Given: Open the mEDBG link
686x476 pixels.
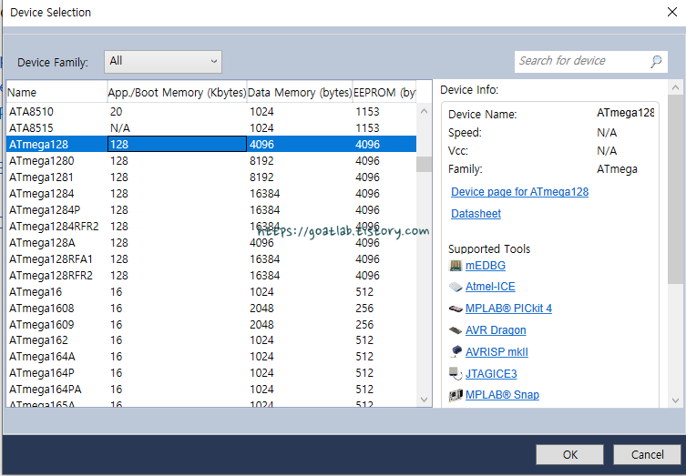Looking at the screenshot, I should [486, 266].
